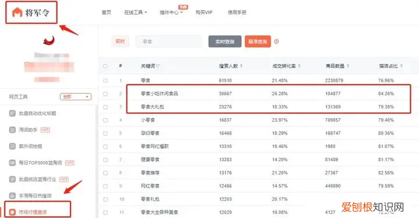This screenshot has height=218, width=419.
Task: Check the 小零食 row
Action: click(x=105, y=120)
